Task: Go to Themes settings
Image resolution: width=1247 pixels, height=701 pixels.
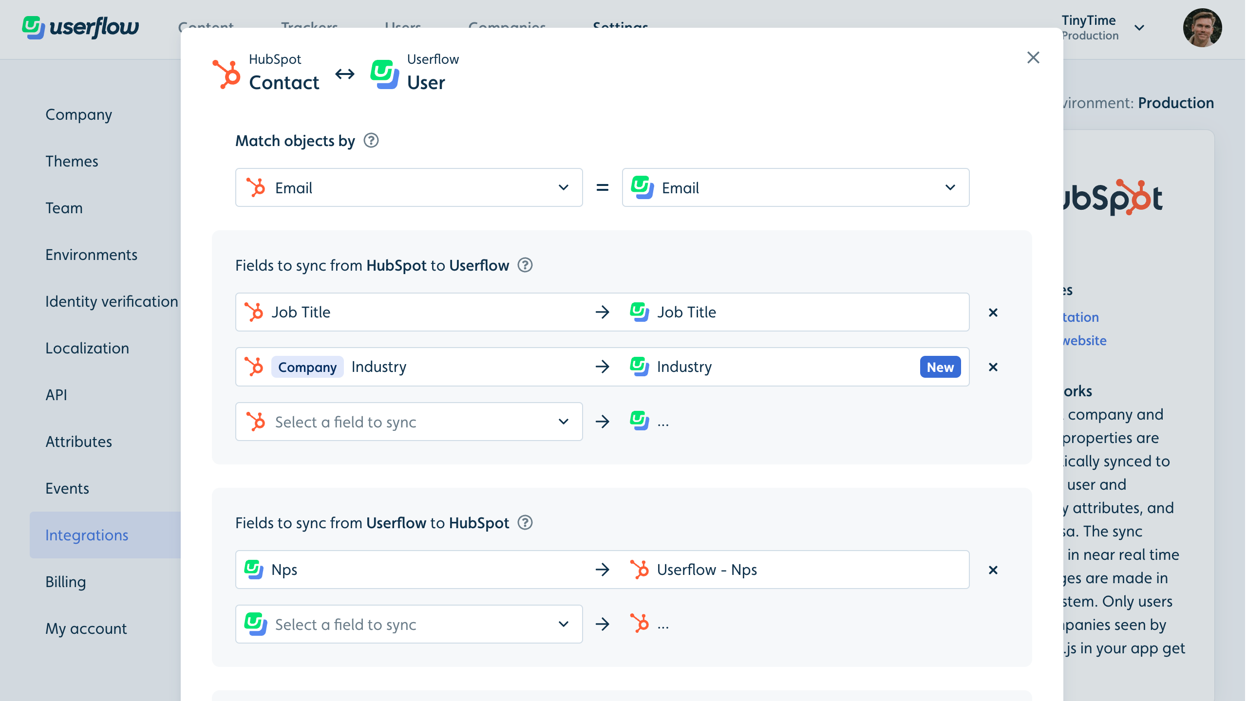Action: click(x=72, y=161)
